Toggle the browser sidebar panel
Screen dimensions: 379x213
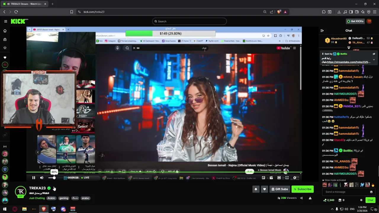(x=351, y=12)
